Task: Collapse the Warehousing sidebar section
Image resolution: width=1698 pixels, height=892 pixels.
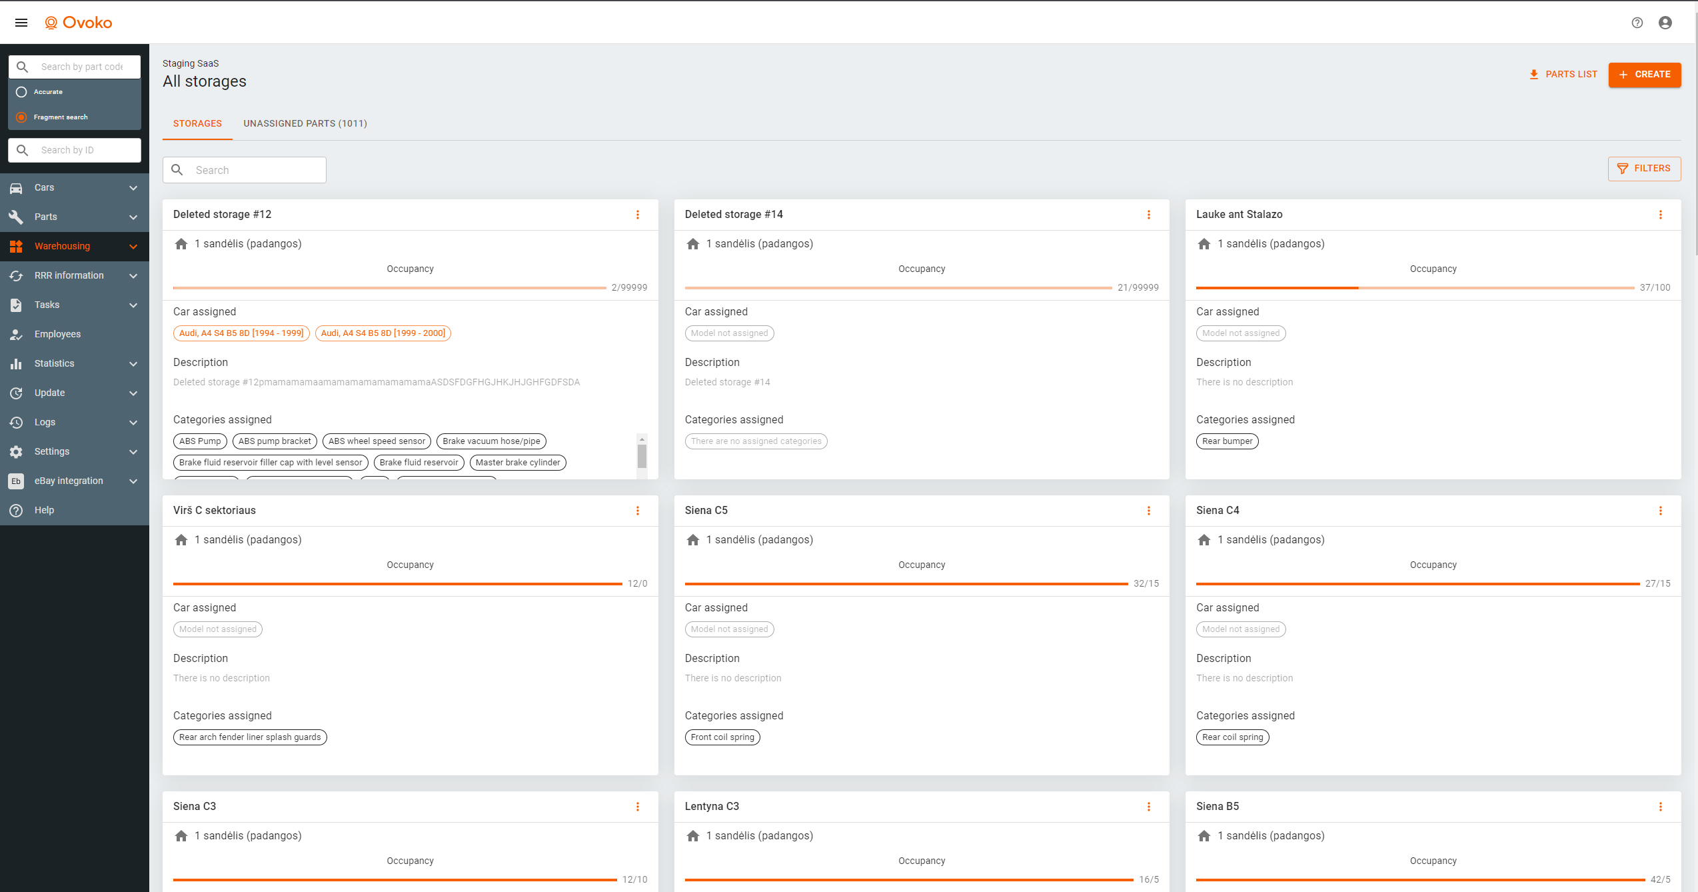Action: tap(133, 247)
